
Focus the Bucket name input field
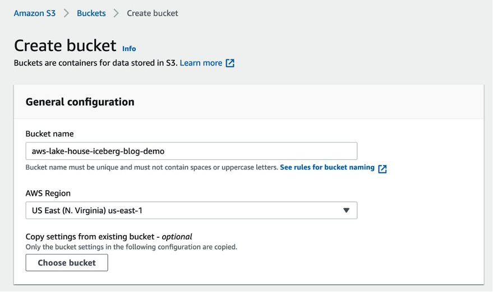[x=191, y=151]
